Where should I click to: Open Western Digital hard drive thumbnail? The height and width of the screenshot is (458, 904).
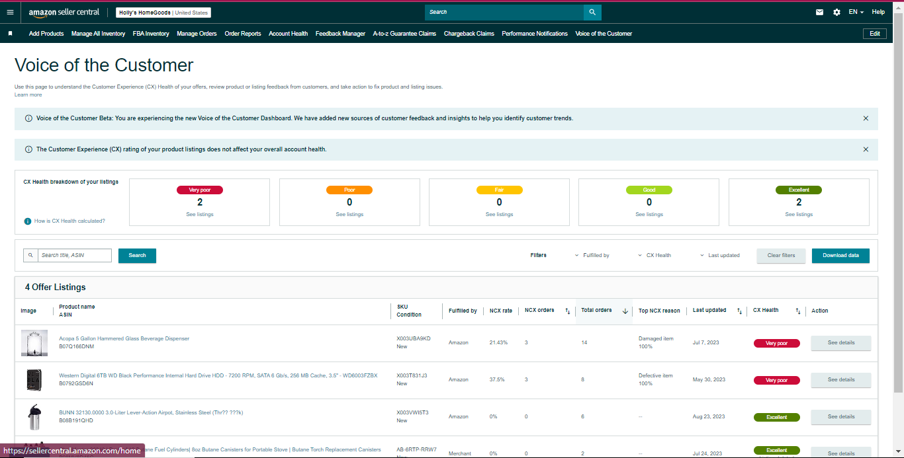point(34,380)
